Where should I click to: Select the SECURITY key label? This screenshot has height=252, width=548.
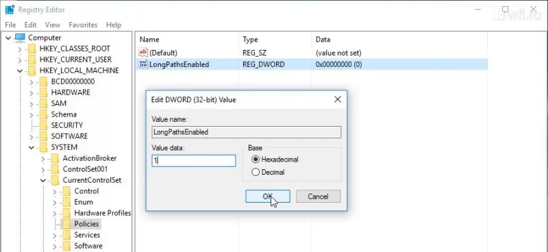pyautogui.click(x=67, y=125)
